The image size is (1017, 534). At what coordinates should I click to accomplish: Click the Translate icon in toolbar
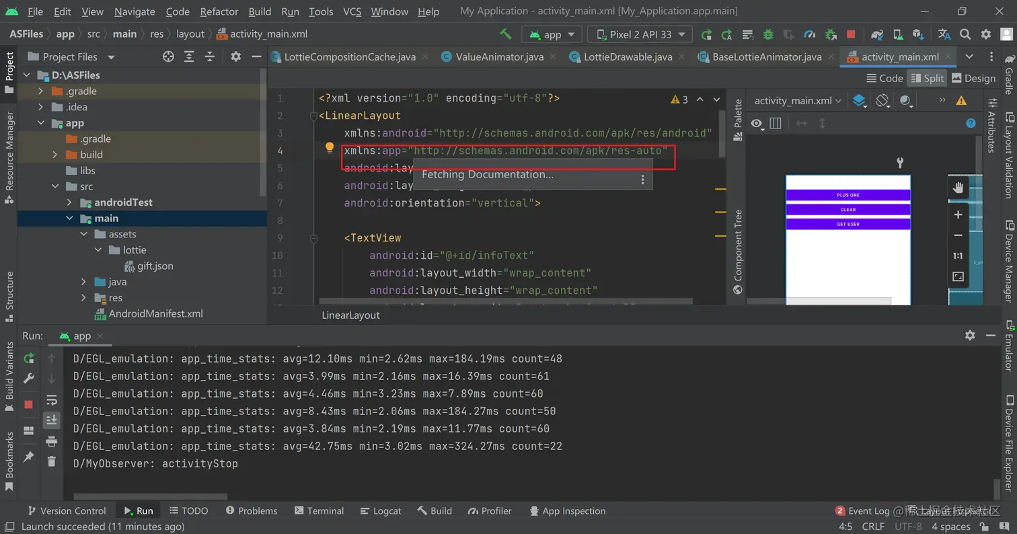(x=944, y=34)
